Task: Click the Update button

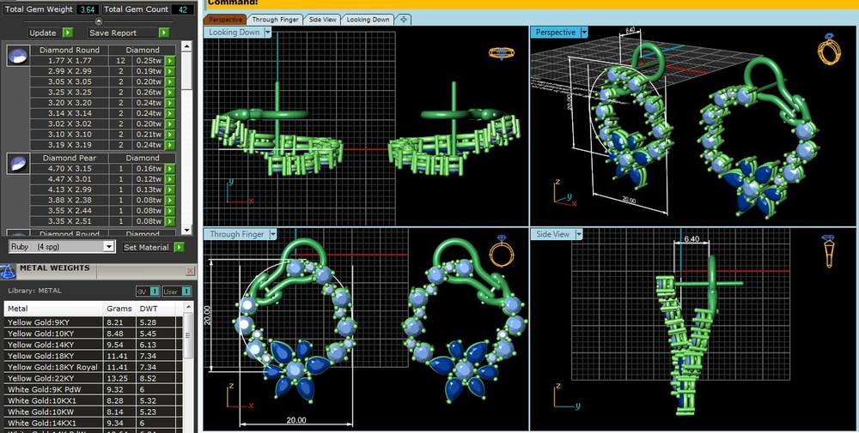Action: (43, 33)
